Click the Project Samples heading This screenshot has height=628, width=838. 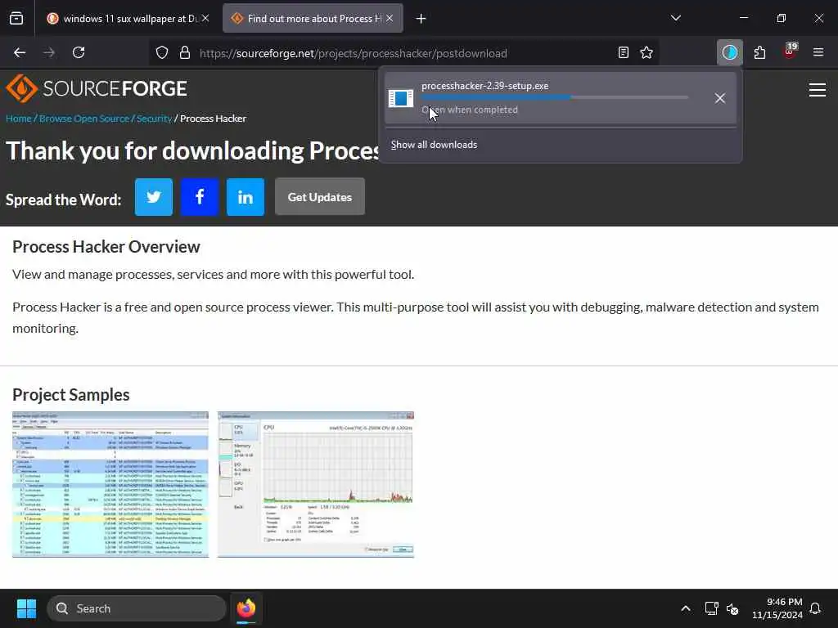click(71, 395)
